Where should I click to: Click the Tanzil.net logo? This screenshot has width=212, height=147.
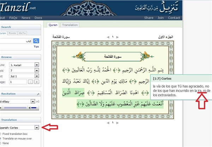pos(18,7)
